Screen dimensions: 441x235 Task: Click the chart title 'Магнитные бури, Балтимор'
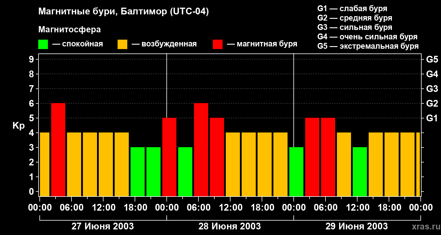click(123, 12)
